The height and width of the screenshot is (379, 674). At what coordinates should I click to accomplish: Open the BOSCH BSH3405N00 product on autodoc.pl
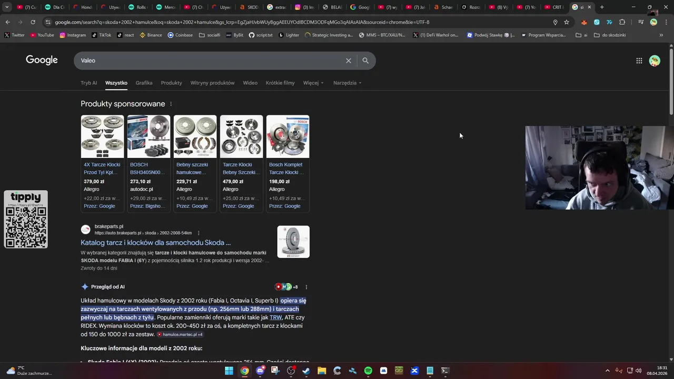pos(148,164)
